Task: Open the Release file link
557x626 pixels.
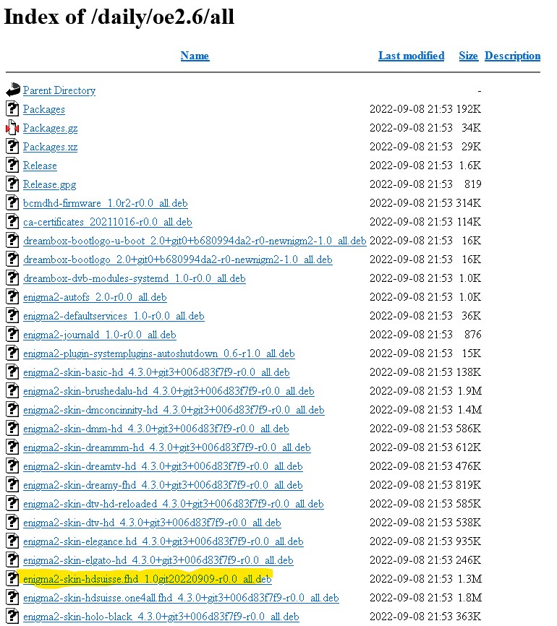Action: (40, 166)
